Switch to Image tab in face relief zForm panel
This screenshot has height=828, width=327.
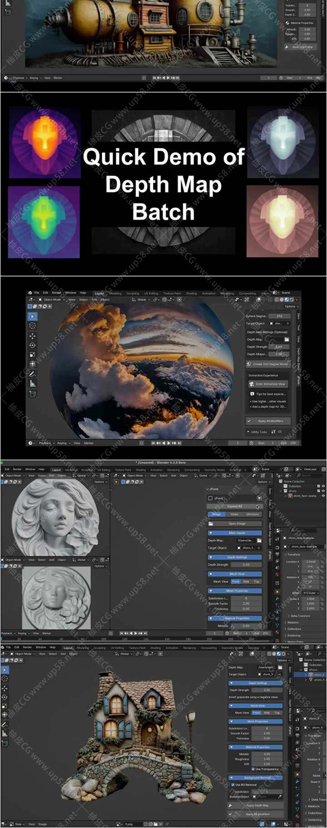217,514
